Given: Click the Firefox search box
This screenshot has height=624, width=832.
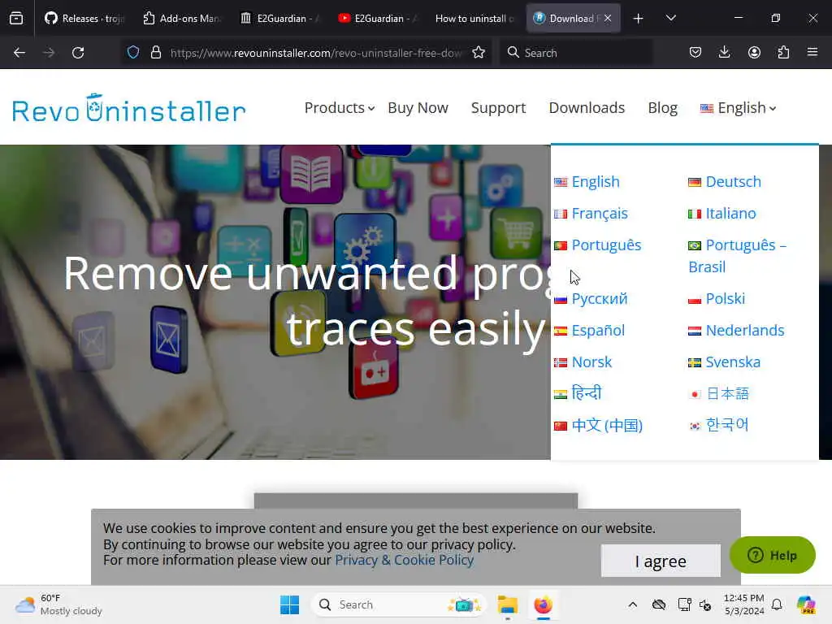Looking at the screenshot, I should click(x=576, y=53).
